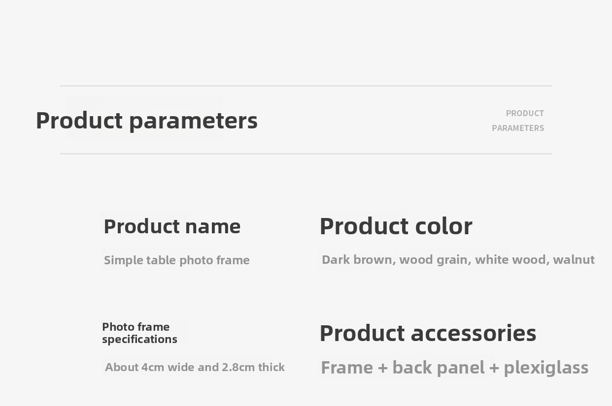The image size is (612, 406).
Task: Click the divider line below 'Product parameters'
Action: tap(306, 154)
